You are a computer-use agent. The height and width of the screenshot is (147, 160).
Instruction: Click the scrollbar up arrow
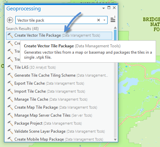coord(115,28)
